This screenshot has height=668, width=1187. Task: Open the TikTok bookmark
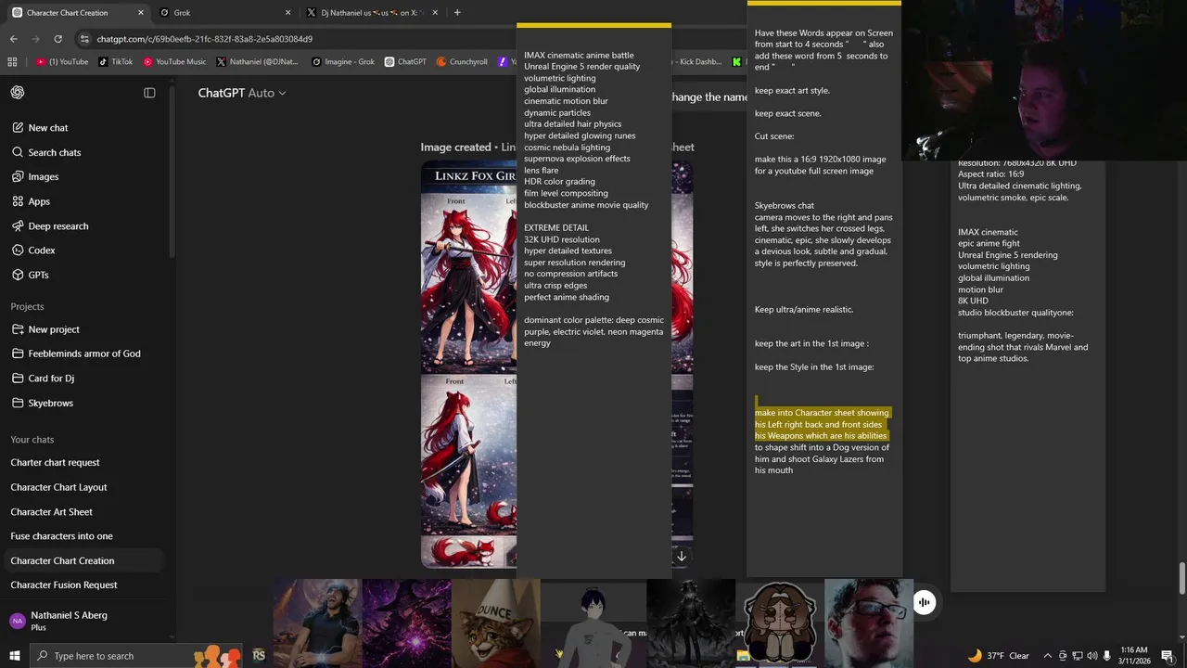pos(115,62)
